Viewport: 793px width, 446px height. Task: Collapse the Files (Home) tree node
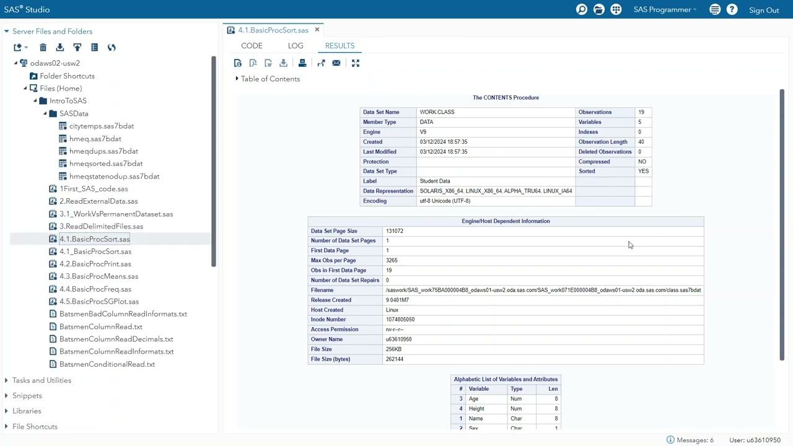click(x=25, y=88)
